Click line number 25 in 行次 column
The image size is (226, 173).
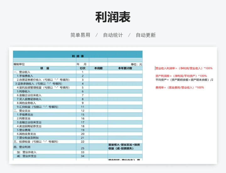click(x=83, y=147)
